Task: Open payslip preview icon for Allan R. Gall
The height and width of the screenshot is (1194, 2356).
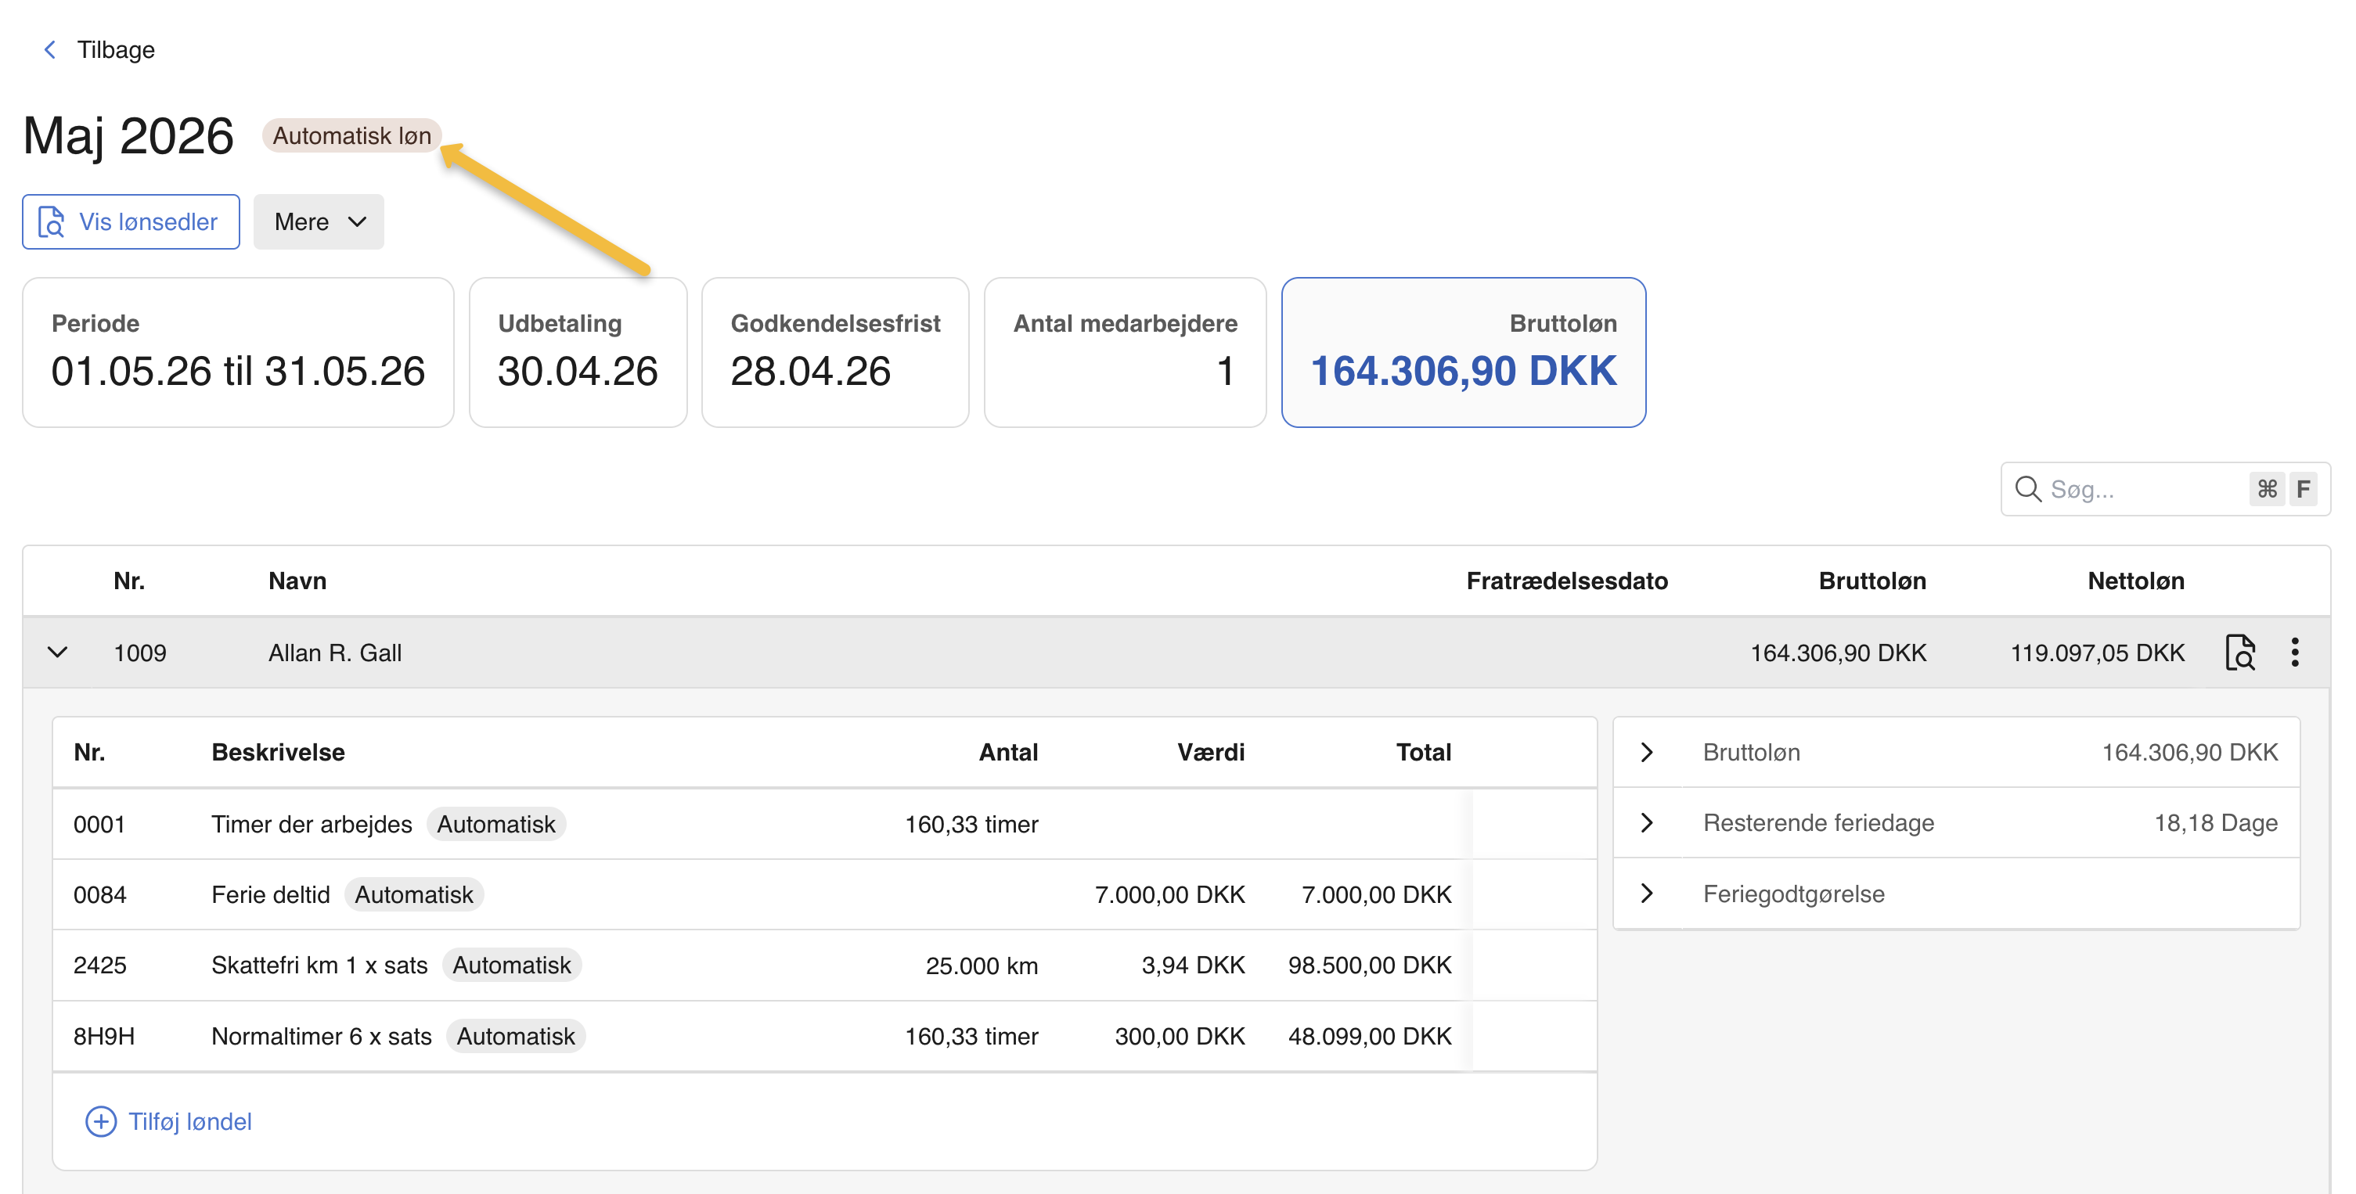Action: tap(2240, 653)
